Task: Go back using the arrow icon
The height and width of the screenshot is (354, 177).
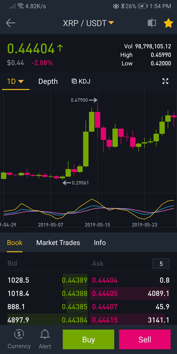Action: pos(10,23)
